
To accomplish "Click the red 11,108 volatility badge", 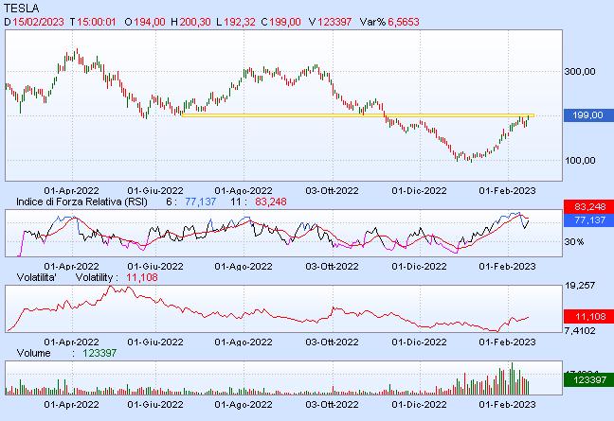I will click(x=588, y=317).
